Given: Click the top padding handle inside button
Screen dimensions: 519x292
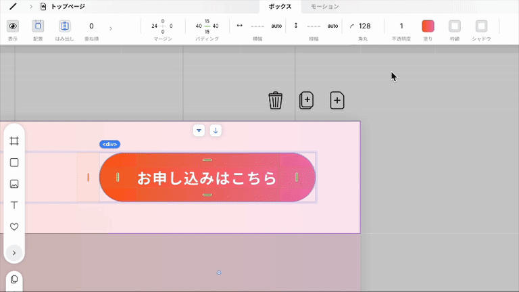Looking at the screenshot, I should 207,160.
